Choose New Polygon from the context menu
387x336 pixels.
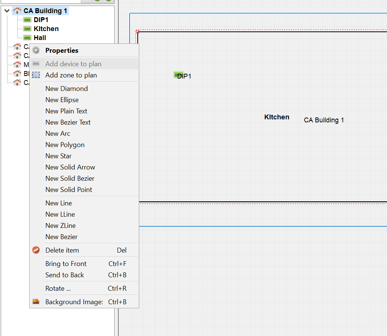[65, 145]
